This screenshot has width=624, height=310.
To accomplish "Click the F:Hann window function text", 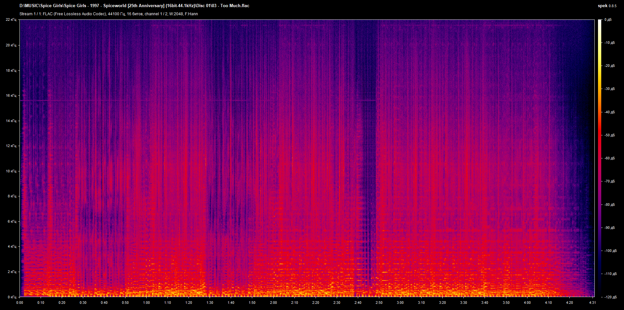I will (191, 14).
